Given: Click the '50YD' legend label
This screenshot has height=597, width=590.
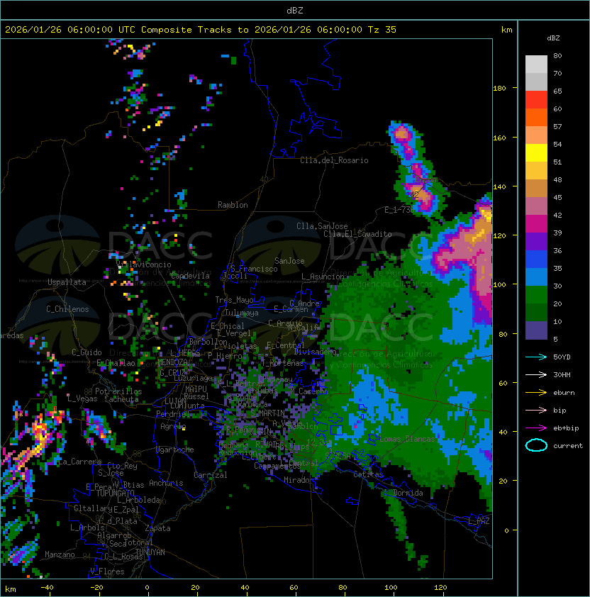Looking at the screenshot, I should click(x=562, y=357).
